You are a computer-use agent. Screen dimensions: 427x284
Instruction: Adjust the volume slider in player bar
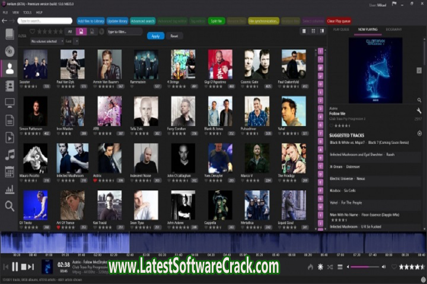pos(364,267)
